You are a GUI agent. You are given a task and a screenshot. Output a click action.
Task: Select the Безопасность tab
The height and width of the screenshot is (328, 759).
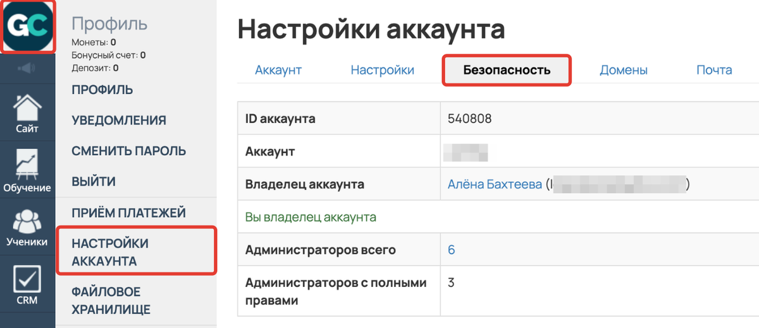[x=507, y=70]
